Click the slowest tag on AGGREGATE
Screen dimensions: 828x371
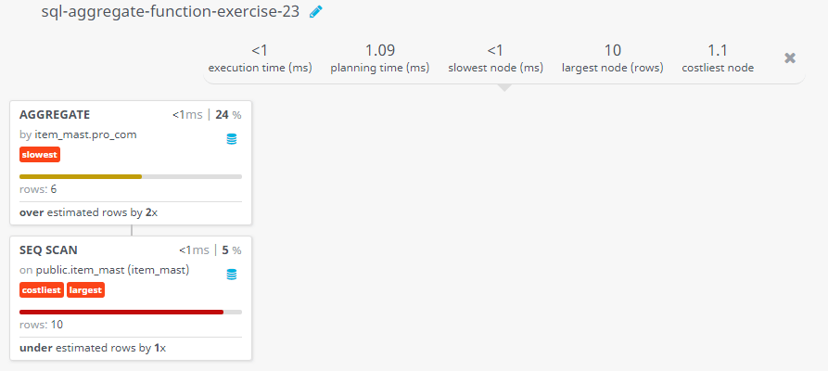[40, 155]
